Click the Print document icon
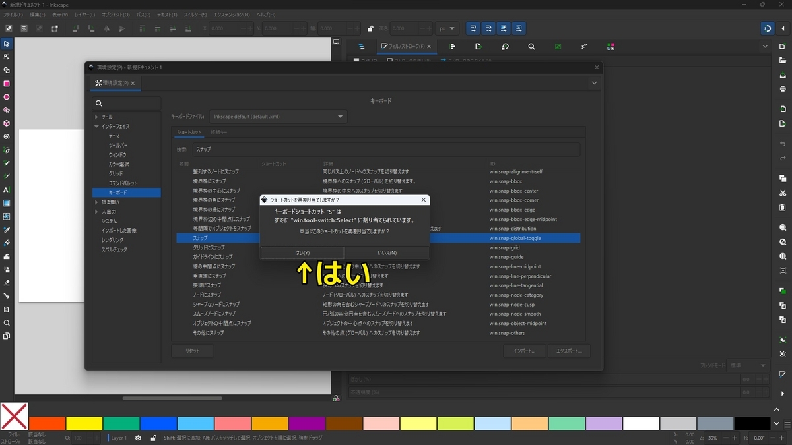This screenshot has width=792, height=445. [782, 88]
